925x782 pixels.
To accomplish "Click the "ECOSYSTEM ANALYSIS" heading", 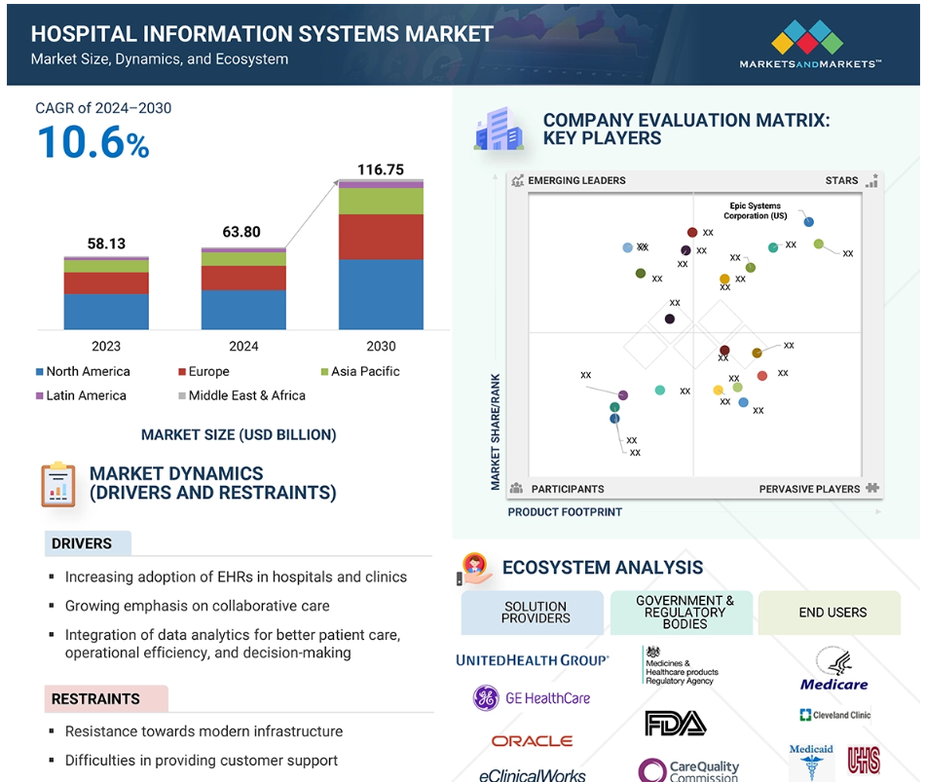I will (603, 568).
